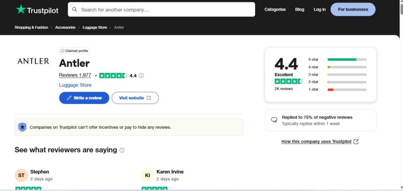Open the Categories menu
The width and height of the screenshot is (403, 191).
(275, 9)
